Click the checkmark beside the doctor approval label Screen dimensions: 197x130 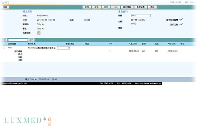pos(182,19)
